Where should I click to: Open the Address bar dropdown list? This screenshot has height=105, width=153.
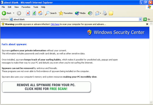pyautogui.click(x=140, y=19)
